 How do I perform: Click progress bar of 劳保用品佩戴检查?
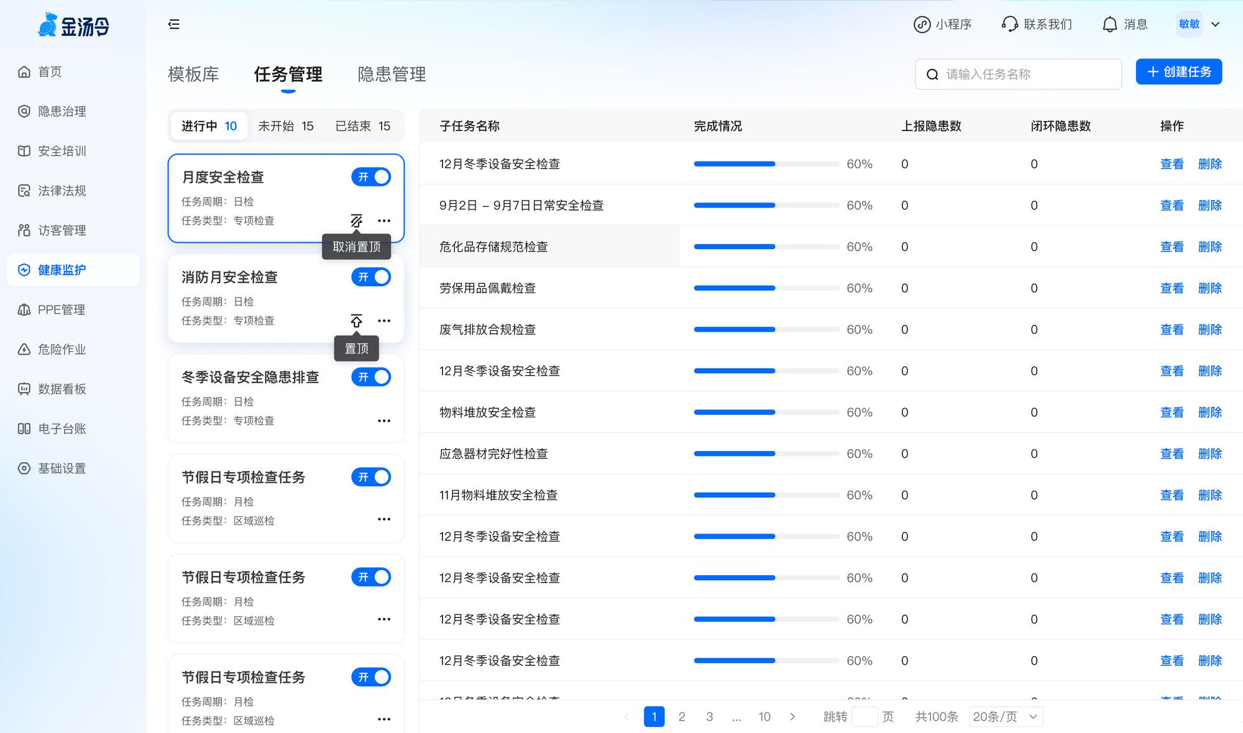pyautogui.click(x=766, y=288)
